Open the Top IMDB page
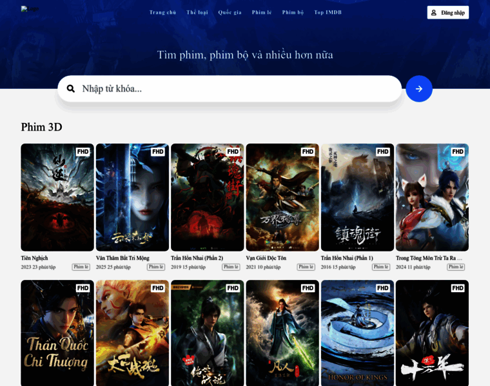The height and width of the screenshot is (386, 490). [x=328, y=12]
